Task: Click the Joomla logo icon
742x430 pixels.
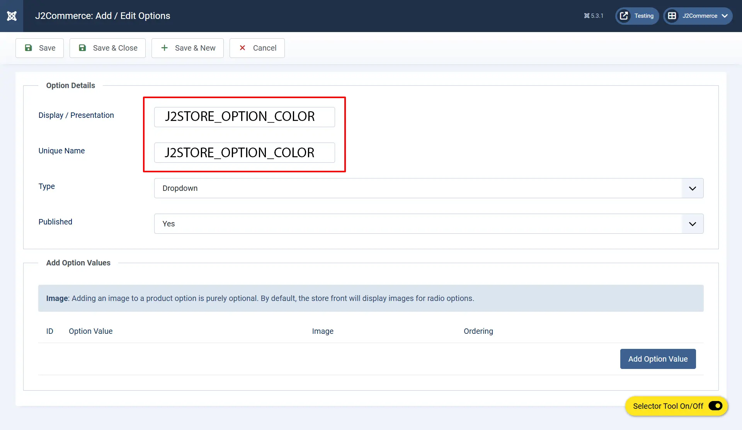Action: point(12,16)
